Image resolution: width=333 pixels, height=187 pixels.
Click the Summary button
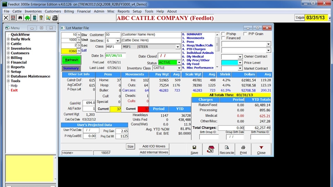click(71, 68)
